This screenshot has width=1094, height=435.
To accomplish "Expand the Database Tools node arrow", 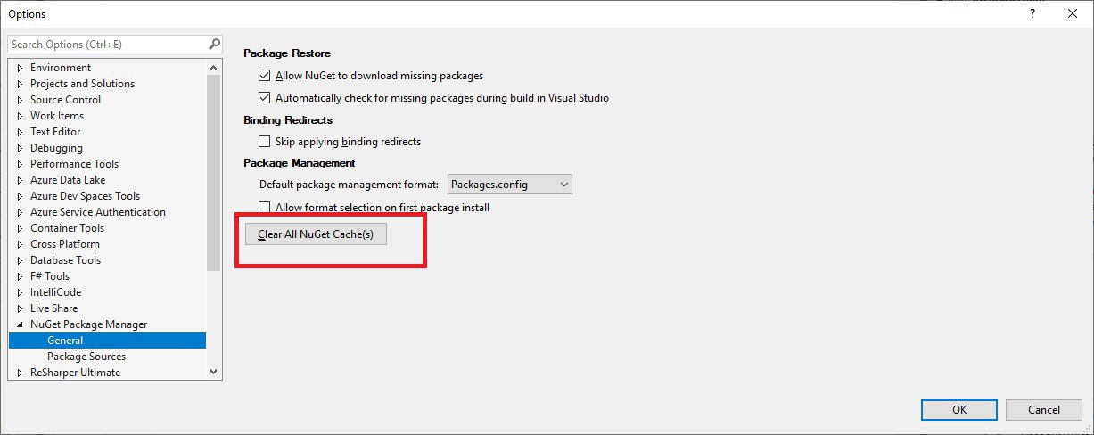I will click(x=20, y=260).
